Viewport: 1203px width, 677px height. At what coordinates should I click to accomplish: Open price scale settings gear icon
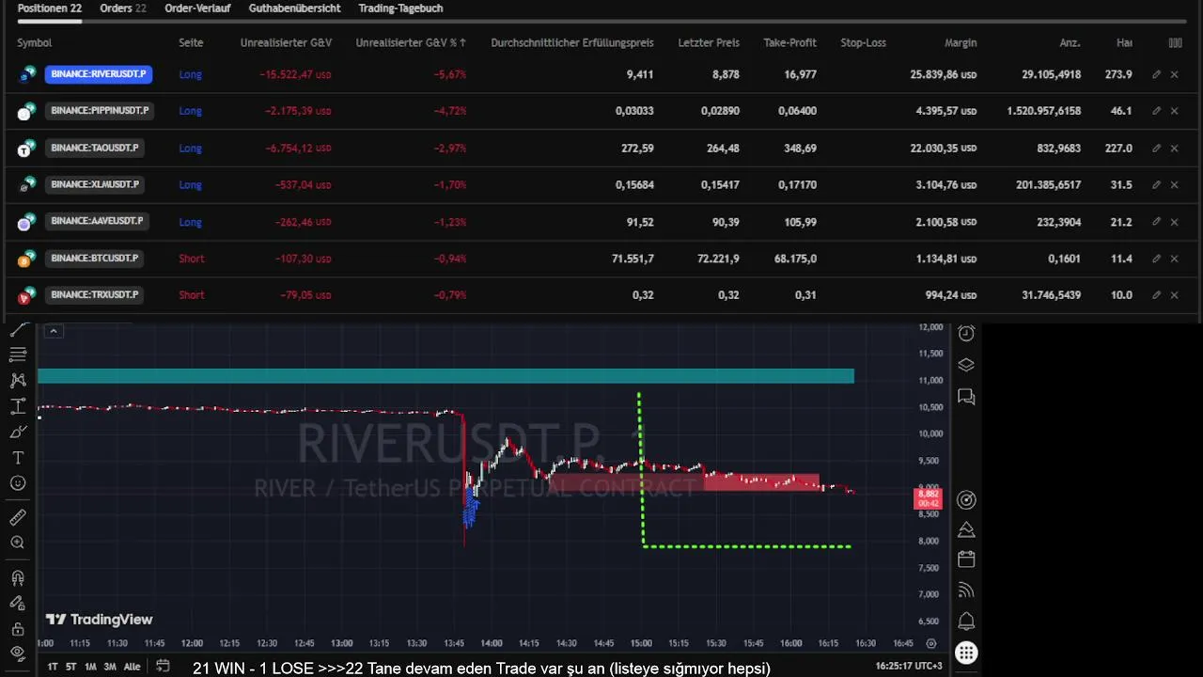[931, 643]
